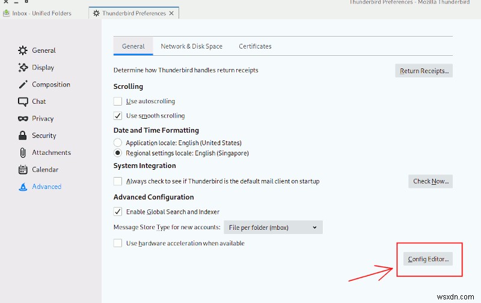Close the Thunderbird Preferences tab

pyautogui.click(x=171, y=13)
